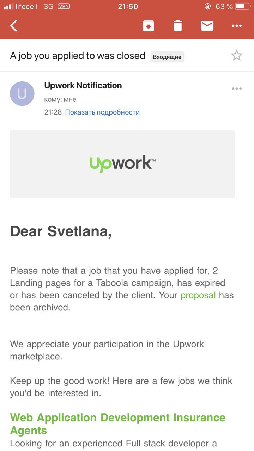Tap the Входящие inbox label
254x451 pixels.
[x=167, y=57]
